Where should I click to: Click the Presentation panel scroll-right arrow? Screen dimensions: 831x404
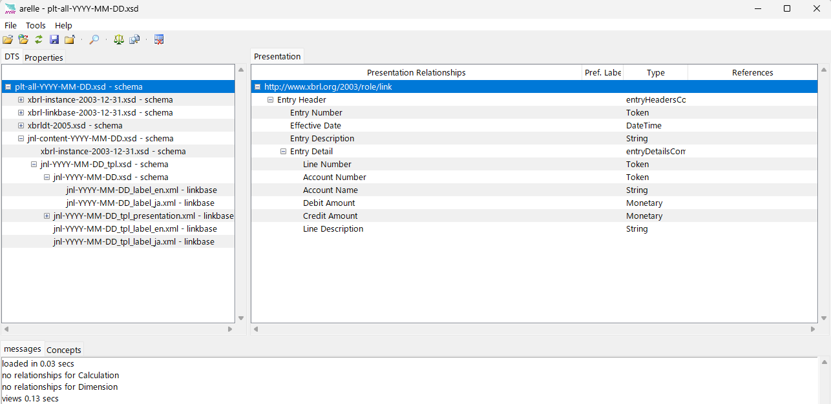point(813,329)
